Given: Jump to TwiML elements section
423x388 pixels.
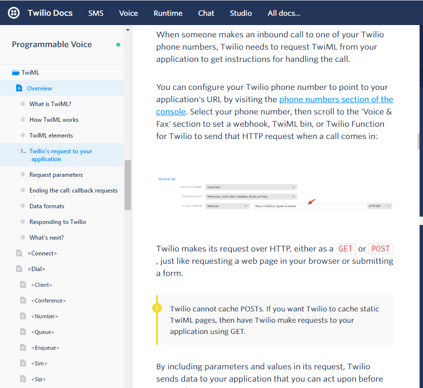Looking at the screenshot, I should click(51, 135).
